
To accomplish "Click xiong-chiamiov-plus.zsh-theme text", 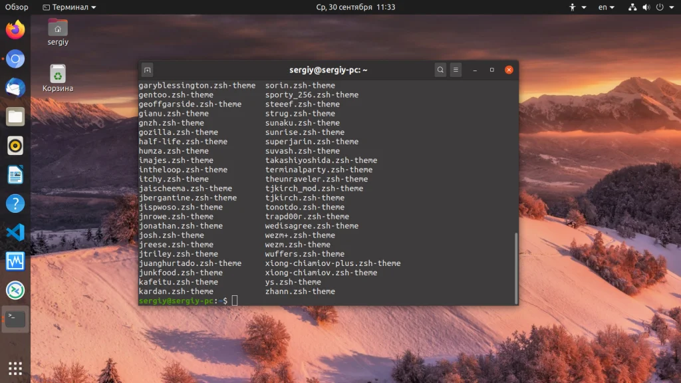I will click(333, 263).
